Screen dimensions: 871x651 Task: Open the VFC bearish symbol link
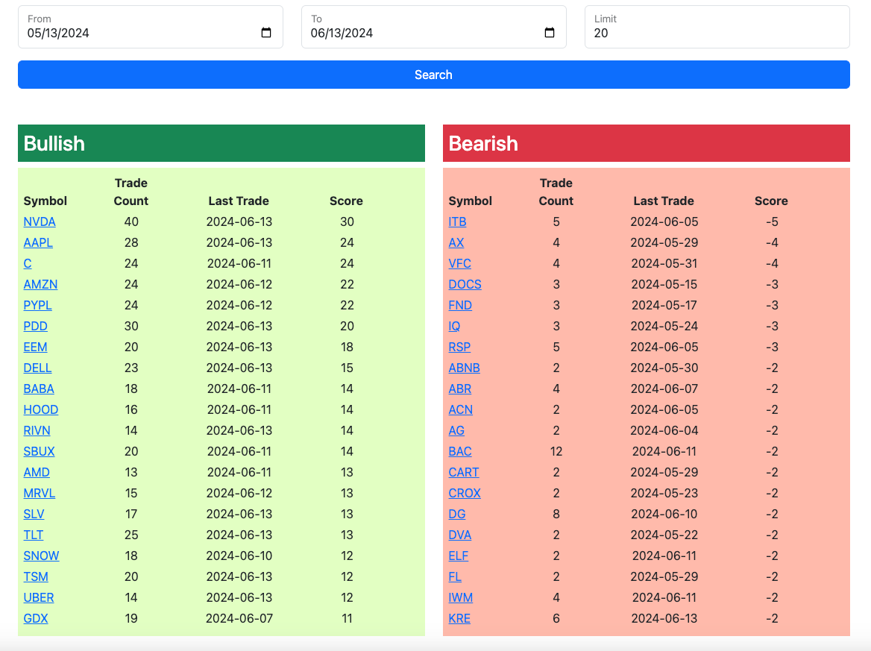tap(459, 263)
